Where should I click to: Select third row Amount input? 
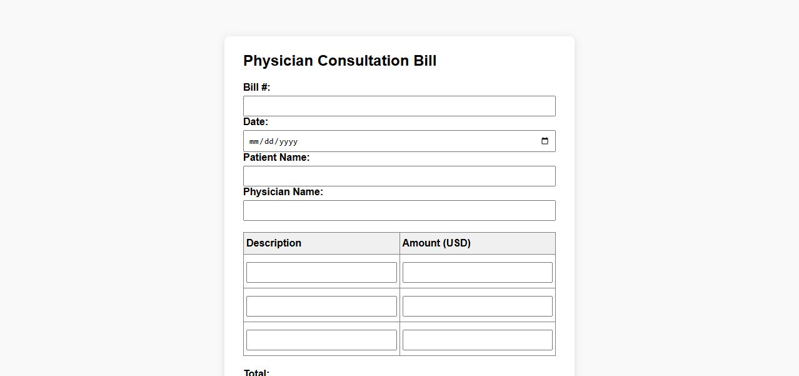coord(477,340)
